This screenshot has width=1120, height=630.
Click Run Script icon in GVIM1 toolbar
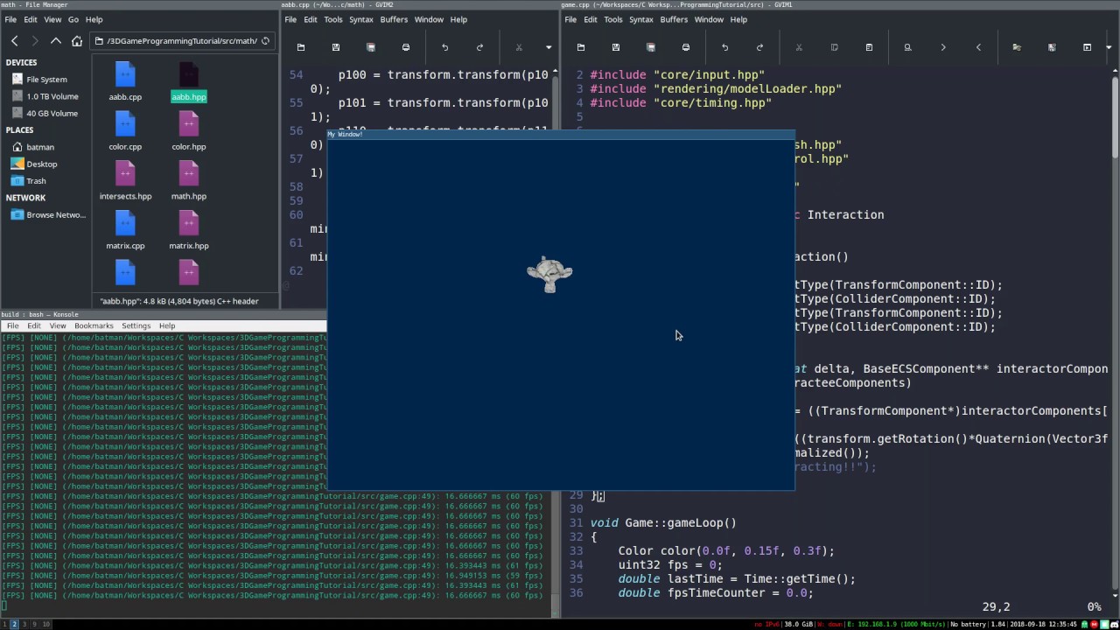(x=1087, y=47)
